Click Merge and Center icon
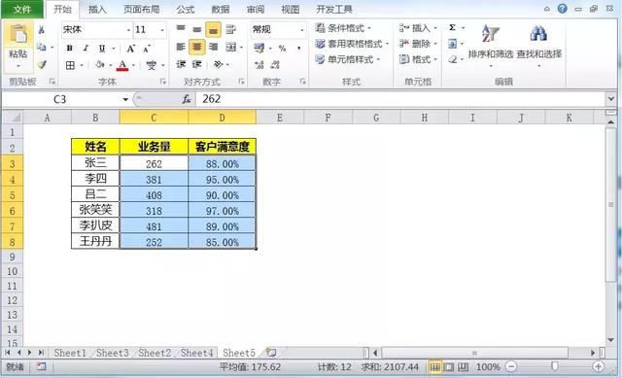 pos(231,47)
